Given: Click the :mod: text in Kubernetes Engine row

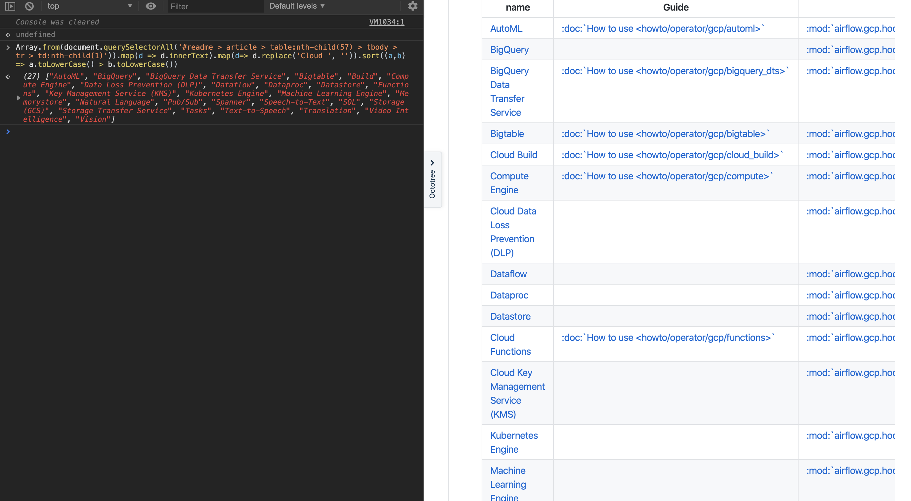Looking at the screenshot, I should pos(850,435).
